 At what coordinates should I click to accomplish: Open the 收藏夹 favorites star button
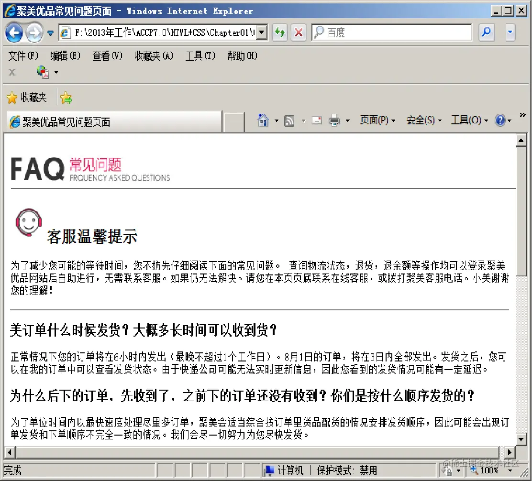point(26,98)
